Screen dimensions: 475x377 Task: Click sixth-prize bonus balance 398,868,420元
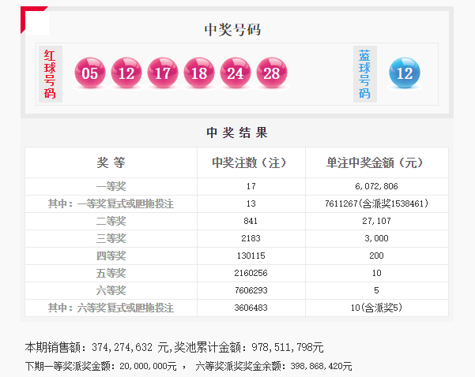tap(321, 367)
